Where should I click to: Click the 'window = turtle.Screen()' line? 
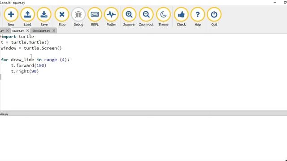pyautogui.click(x=31, y=48)
